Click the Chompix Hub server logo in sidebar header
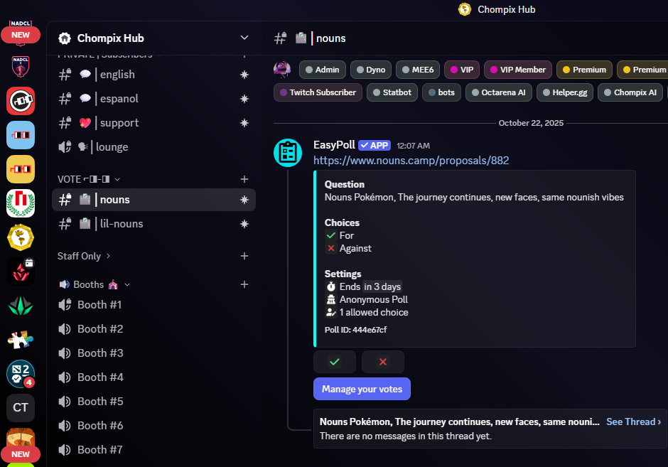Screen dimensions: 668x467 coord(65,38)
